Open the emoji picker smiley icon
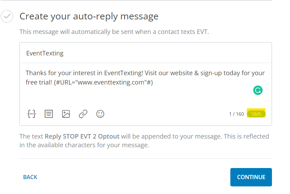Image resolution: width=290 pixels, height=194 pixels. (x=100, y=114)
